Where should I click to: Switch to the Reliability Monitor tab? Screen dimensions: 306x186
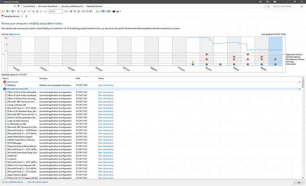click(x=12, y=16)
